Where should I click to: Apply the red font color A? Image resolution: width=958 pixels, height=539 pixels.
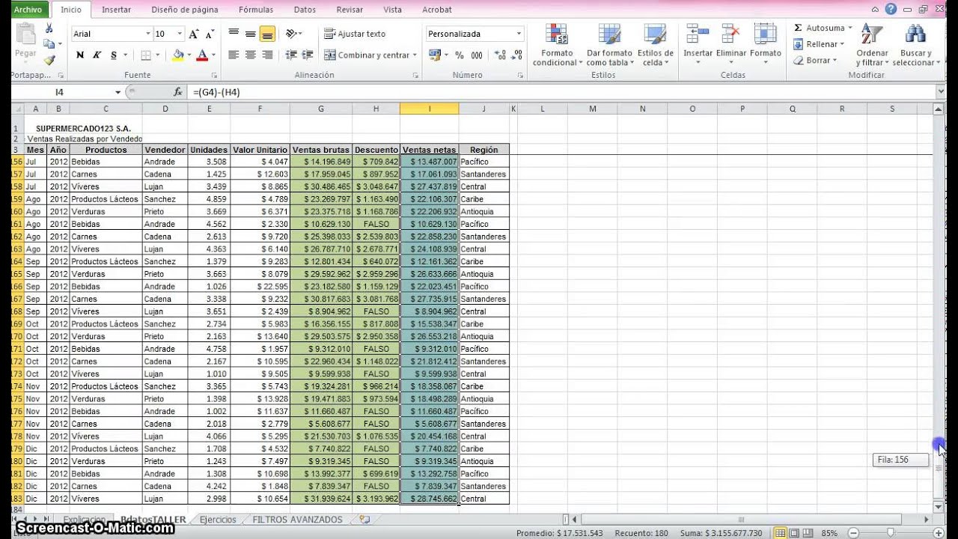pyautogui.click(x=201, y=55)
